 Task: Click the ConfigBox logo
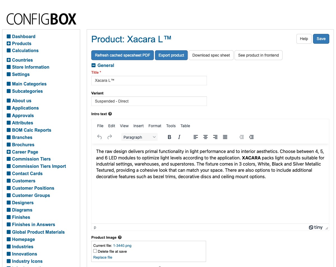[x=41, y=19]
